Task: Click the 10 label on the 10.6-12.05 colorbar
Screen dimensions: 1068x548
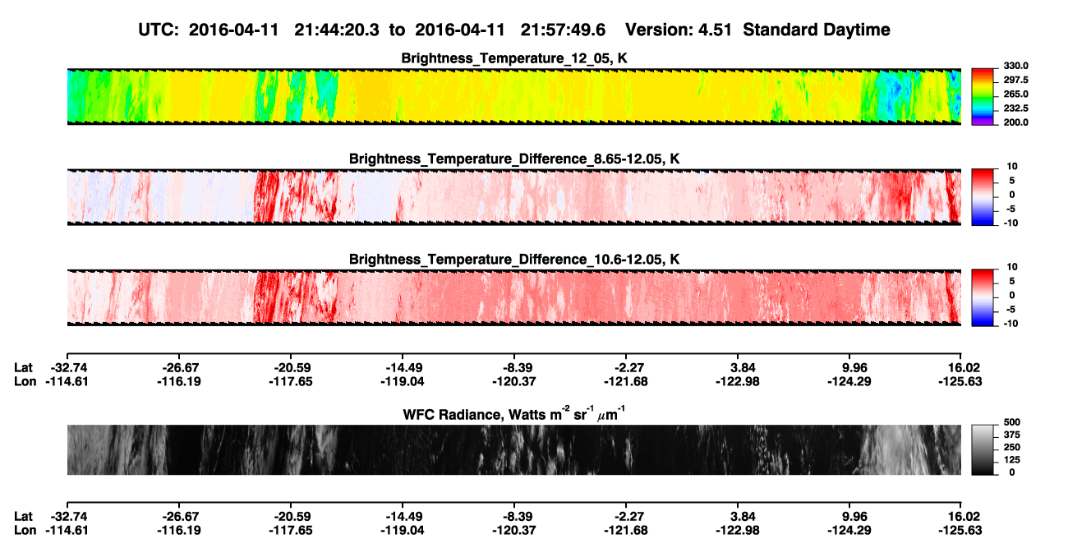Action: tap(1010, 266)
